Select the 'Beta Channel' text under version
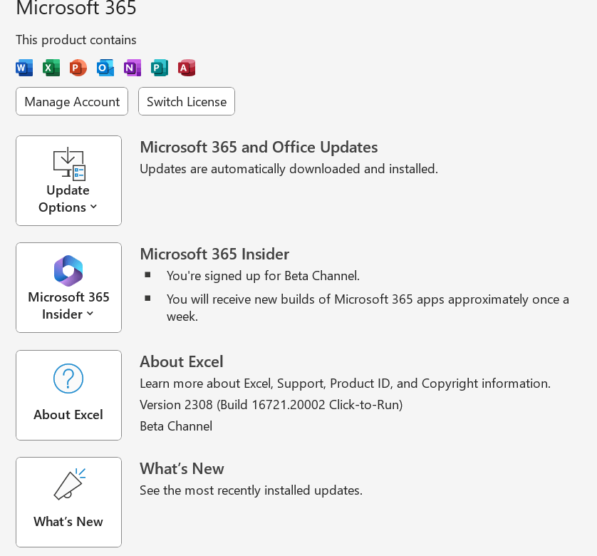Viewport: 597px width, 556px height. [x=176, y=426]
